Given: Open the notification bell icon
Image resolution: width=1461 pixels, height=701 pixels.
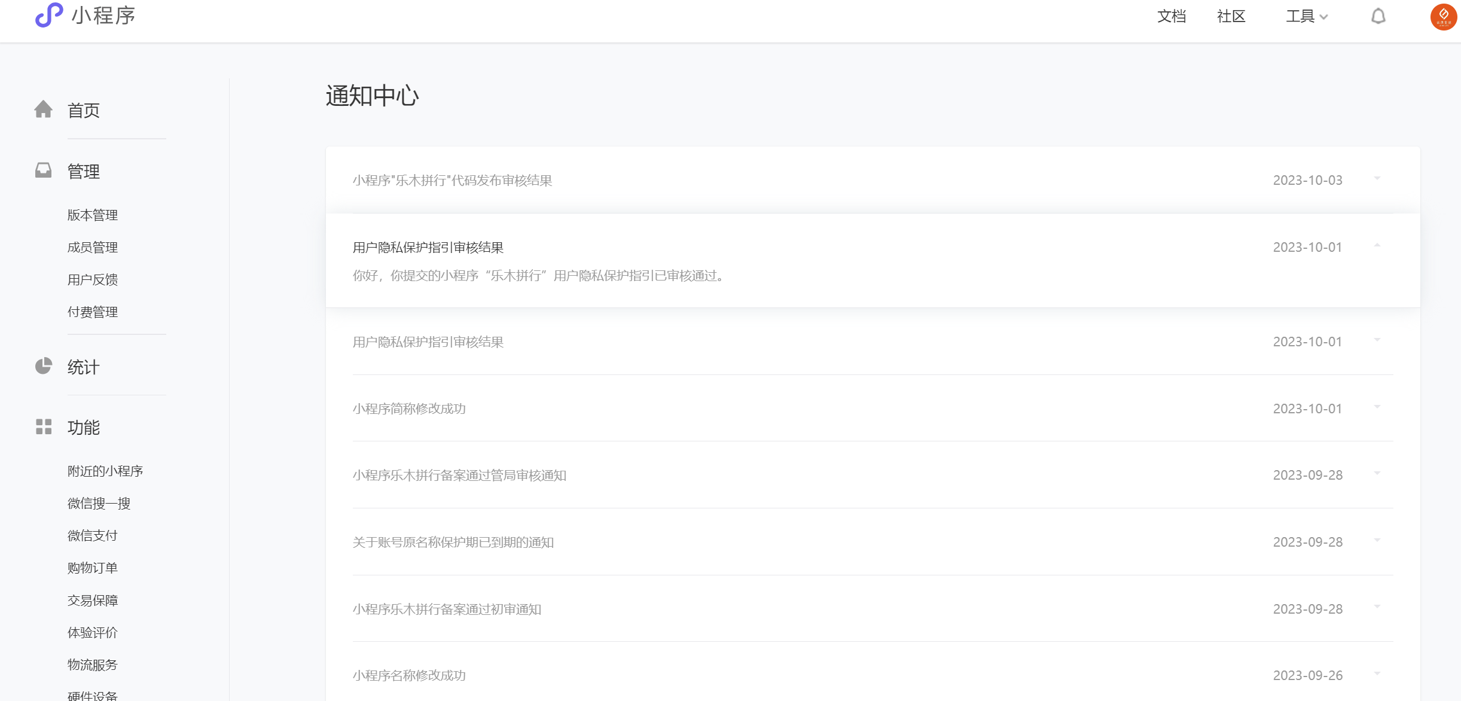Looking at the screenshot, I should (x=1378, y=16).
